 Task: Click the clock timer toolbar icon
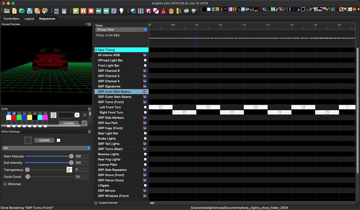pyautogui.click(x=56, y=11)
